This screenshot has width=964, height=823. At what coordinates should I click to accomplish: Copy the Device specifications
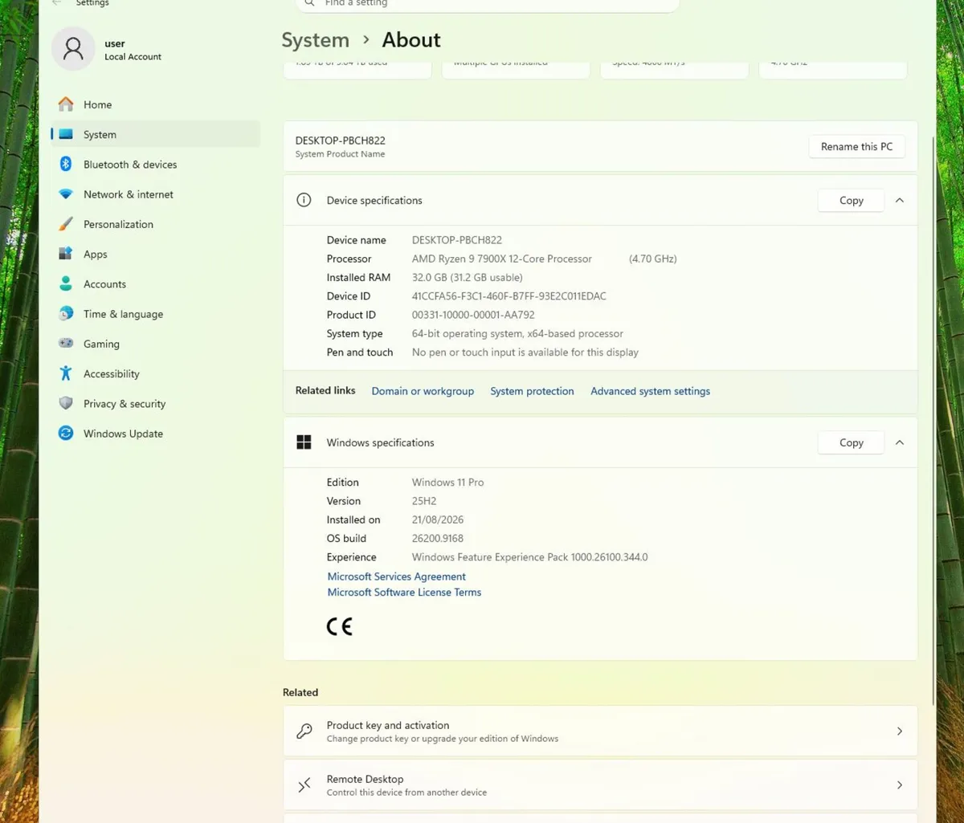tap(851, 201)
